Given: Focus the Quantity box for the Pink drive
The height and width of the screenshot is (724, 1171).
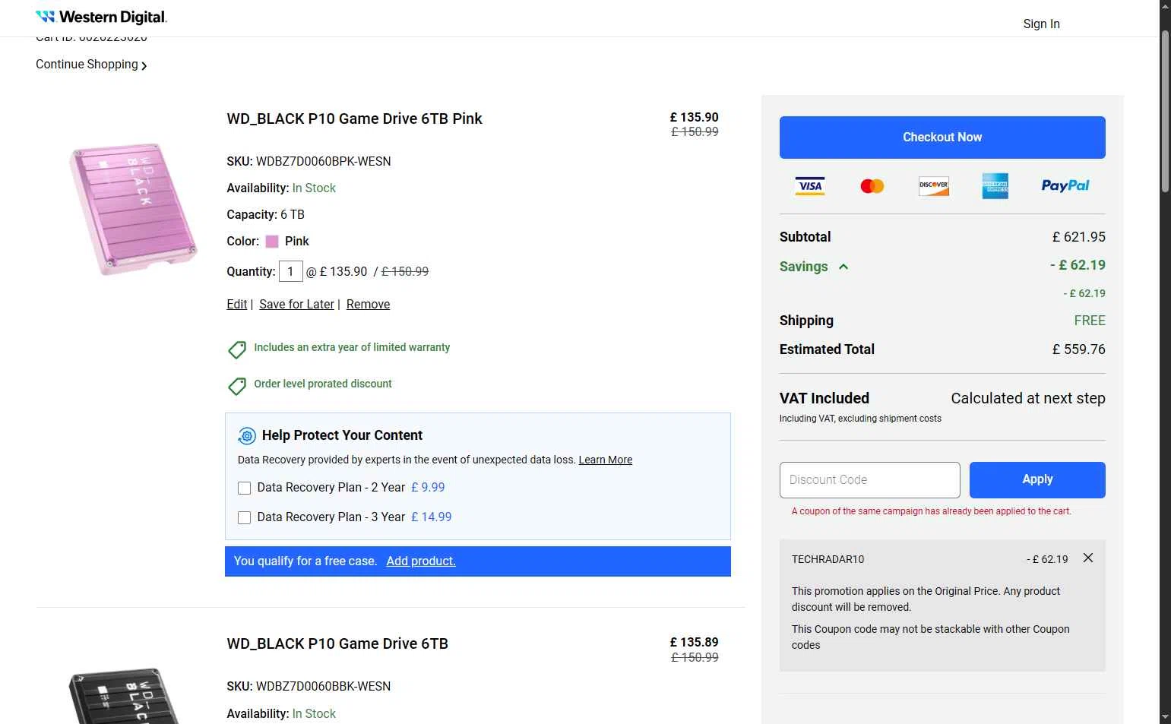Looking at the screenshot, I should coord(291,271).
